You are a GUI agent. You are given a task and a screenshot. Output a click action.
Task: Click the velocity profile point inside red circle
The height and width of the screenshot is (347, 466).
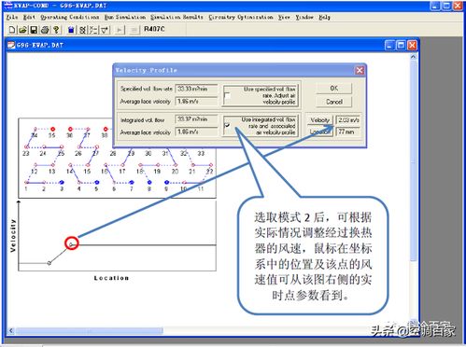point(71,245)
